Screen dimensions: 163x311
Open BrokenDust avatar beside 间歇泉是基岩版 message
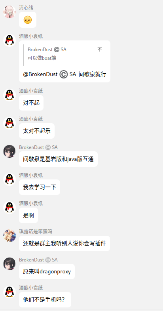tap(9, 151)
